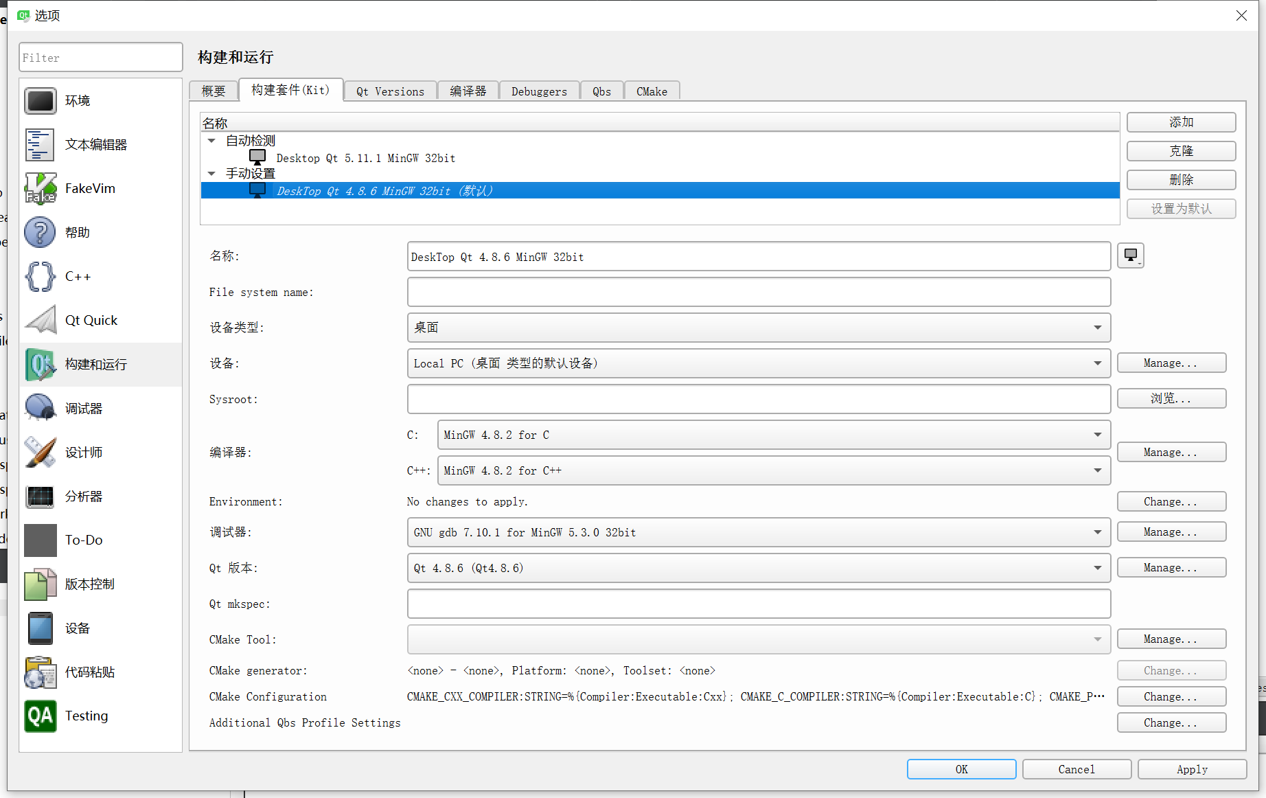Select the 设计师 brush icon
This screenshot has height=798, width=1266.
click(40, 453)
